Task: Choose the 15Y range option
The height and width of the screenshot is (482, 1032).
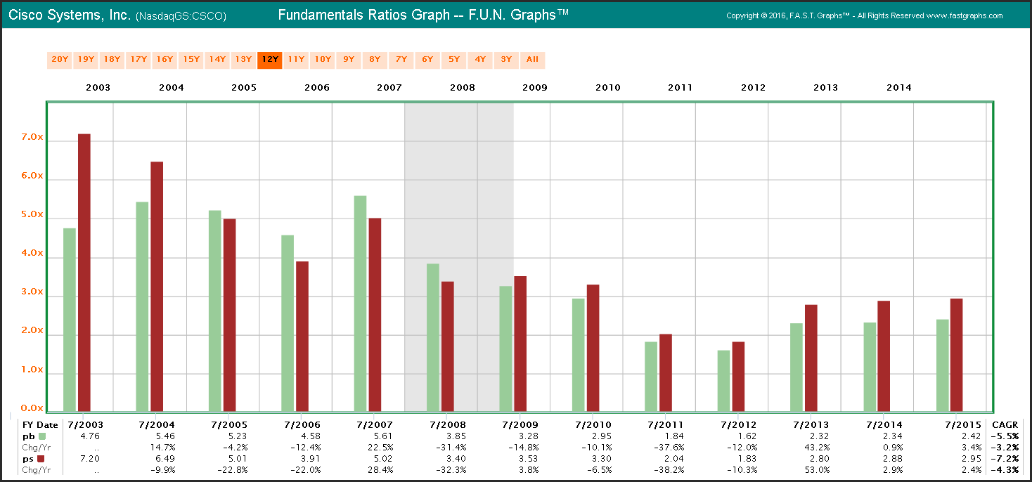Action: [x=191, y=60]
